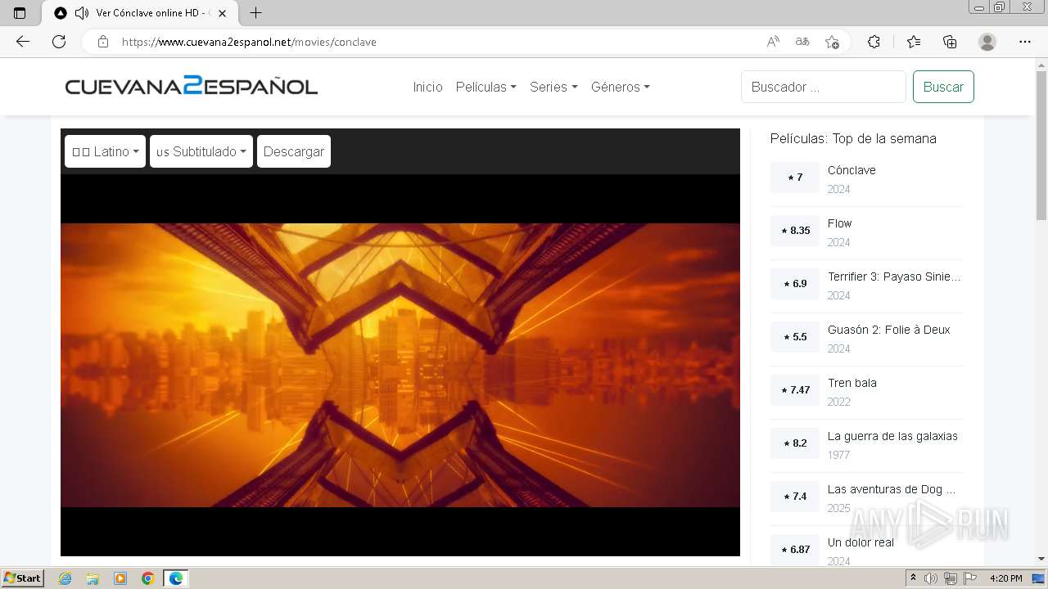This screenshot has height=589, width=1048.
Task: Reload the page with refresh icon
Action: (x=59, y=42)
